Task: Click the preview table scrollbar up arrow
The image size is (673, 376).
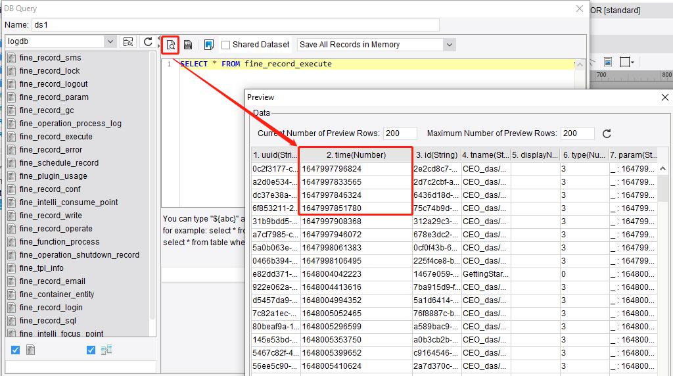Action: pyautogui.click(x=662, y=169)
